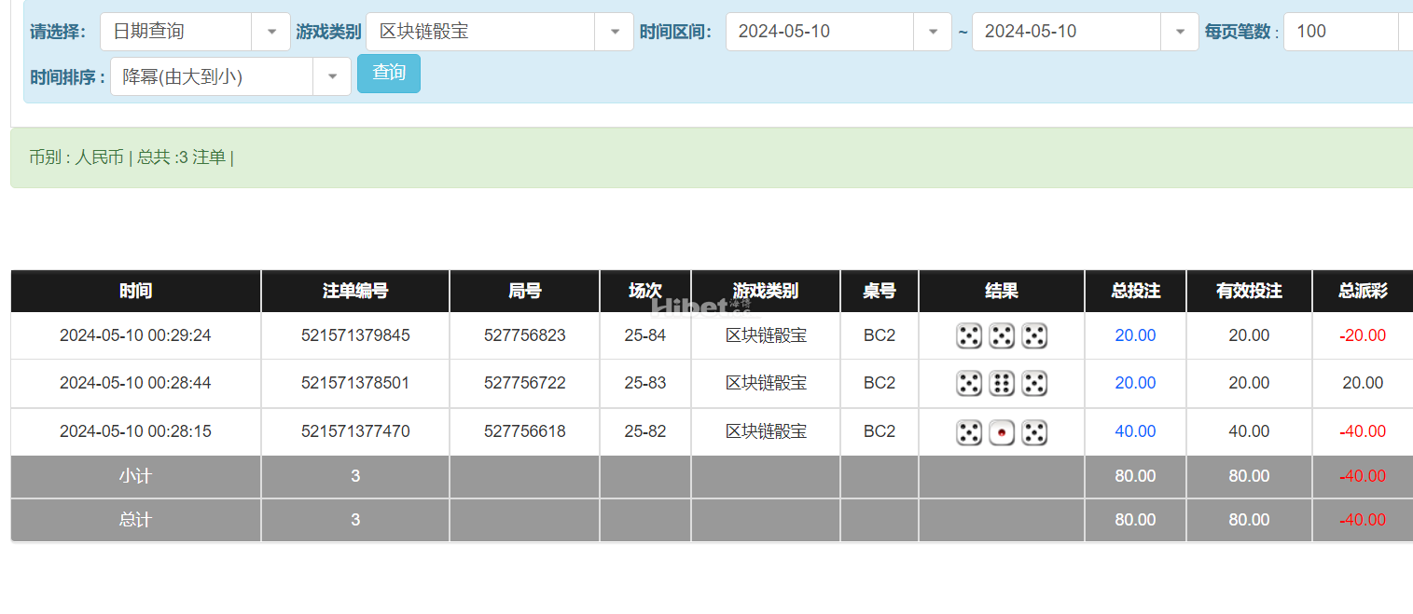
Task: Click round number 527756618
Action: click(525, 431)
